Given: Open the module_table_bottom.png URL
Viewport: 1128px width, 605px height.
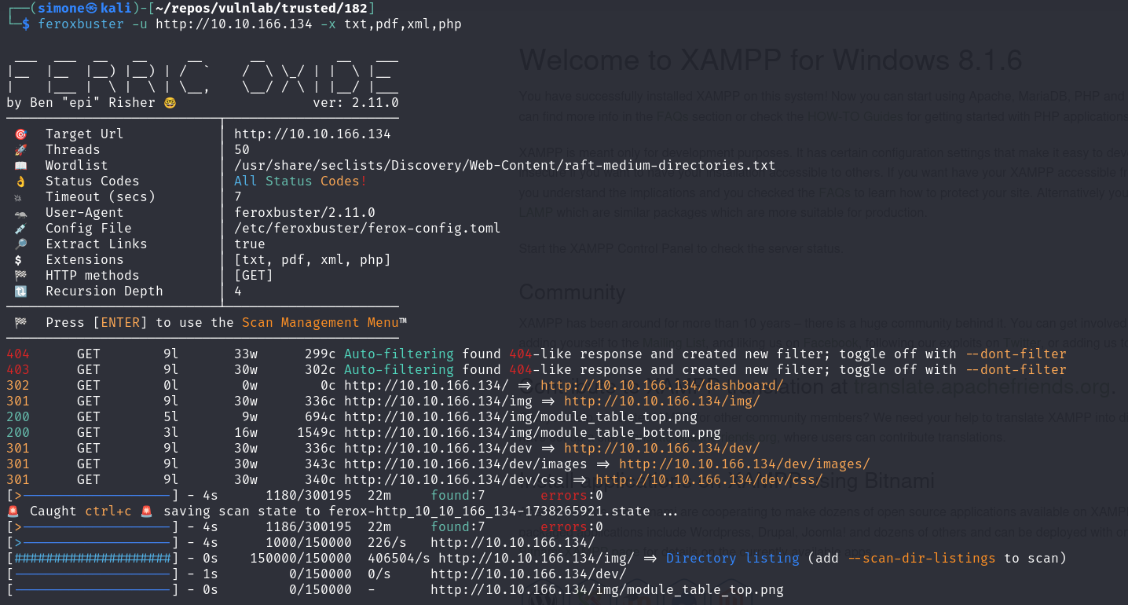Looking at the screenshot, I should coord(532,433).
